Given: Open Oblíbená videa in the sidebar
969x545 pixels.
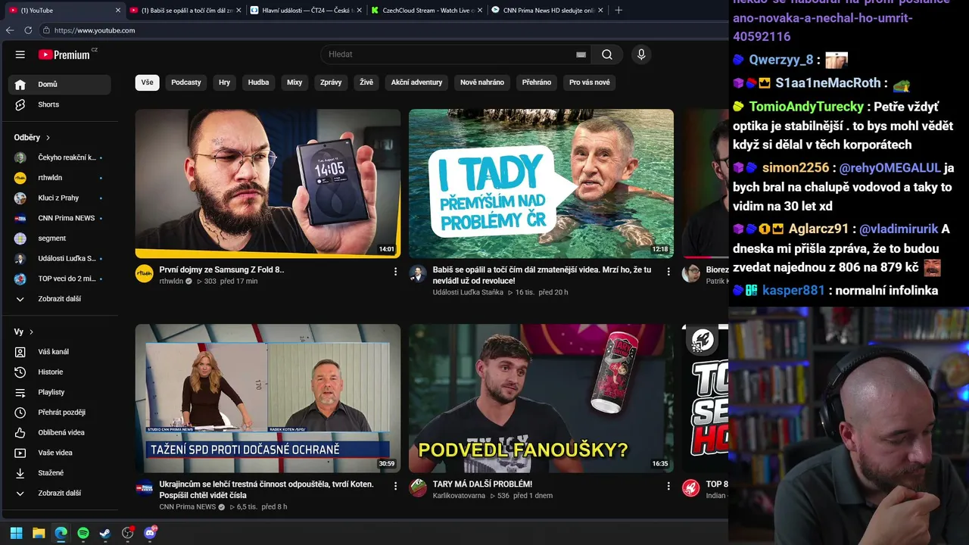Looking at the screenshot, I should click(x=59, y=433).
